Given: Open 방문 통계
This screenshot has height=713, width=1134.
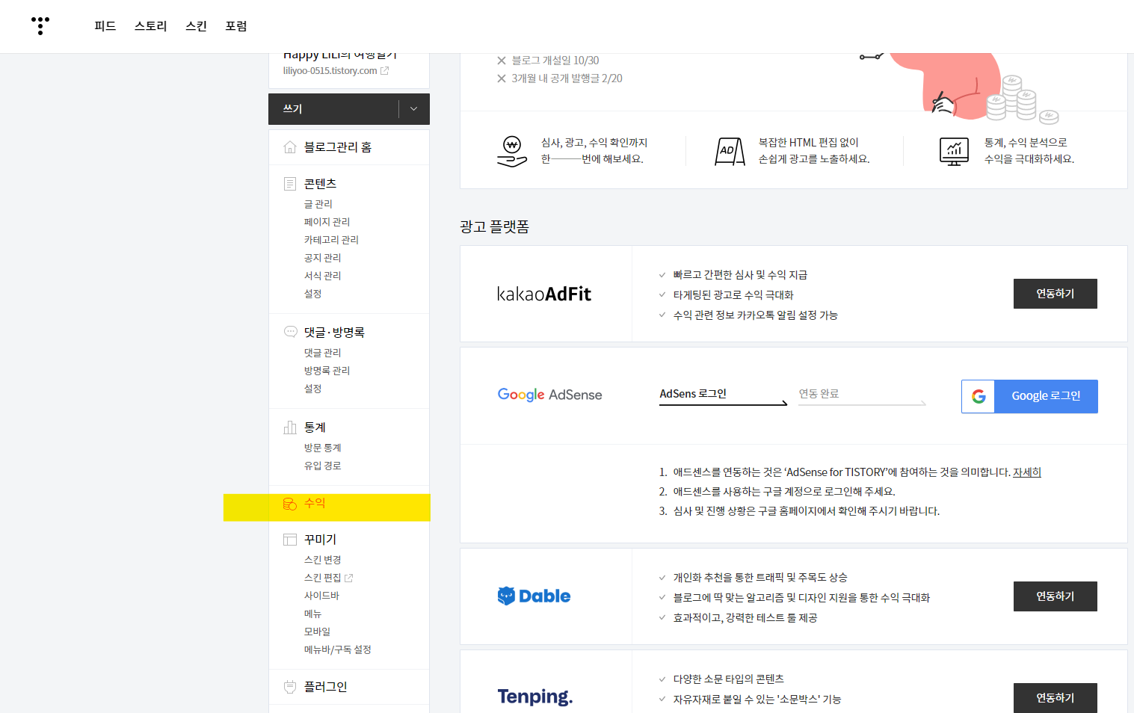Looking at the screenshot, I should click(322, 448).
